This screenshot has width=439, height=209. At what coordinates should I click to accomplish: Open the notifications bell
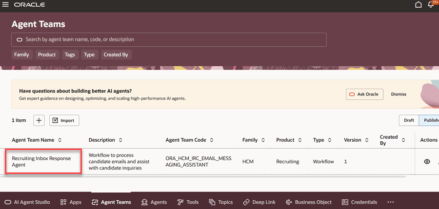(431, 4)
